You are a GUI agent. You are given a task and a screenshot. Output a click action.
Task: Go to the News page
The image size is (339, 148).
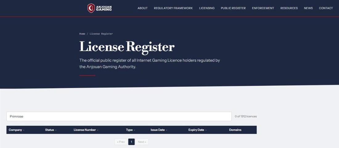(308, 8)
